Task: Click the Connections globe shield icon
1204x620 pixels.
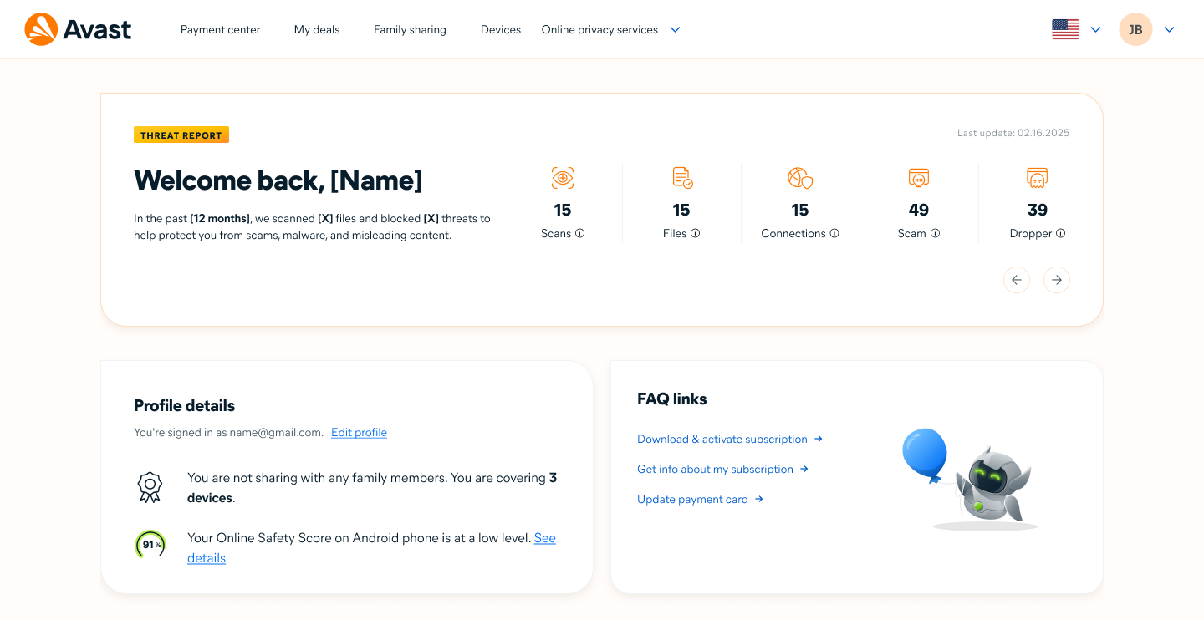Action: [x=800, y=178]
